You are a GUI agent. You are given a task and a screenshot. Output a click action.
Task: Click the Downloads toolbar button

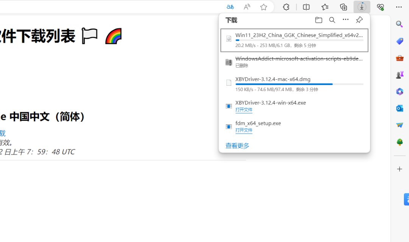click(x=362, y=7)
